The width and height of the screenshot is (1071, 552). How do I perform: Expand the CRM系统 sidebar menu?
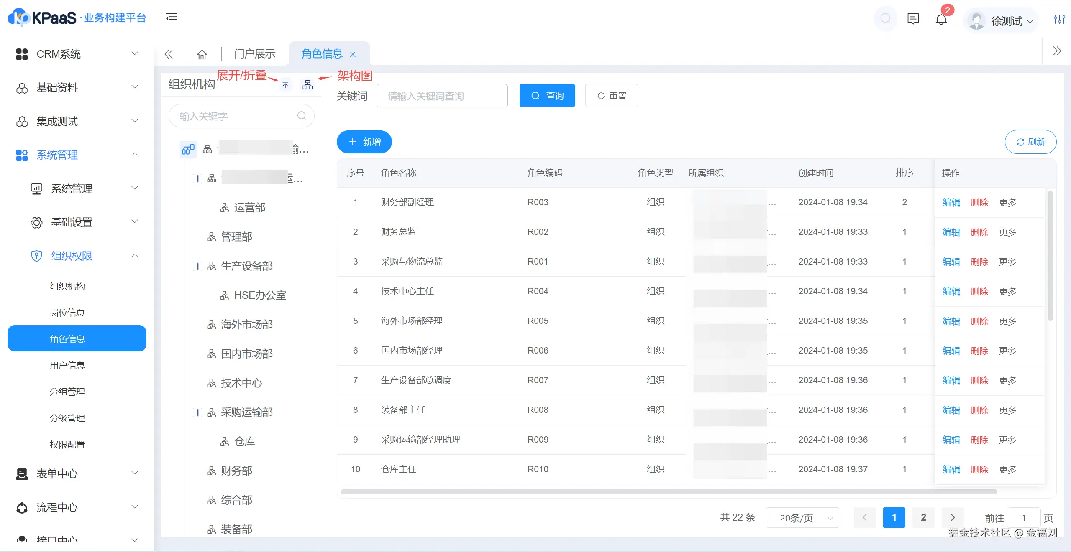135,53
